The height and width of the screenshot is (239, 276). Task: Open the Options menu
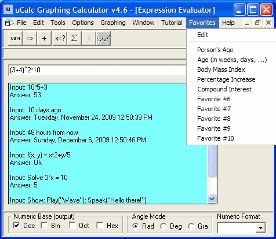click(83, 23)
